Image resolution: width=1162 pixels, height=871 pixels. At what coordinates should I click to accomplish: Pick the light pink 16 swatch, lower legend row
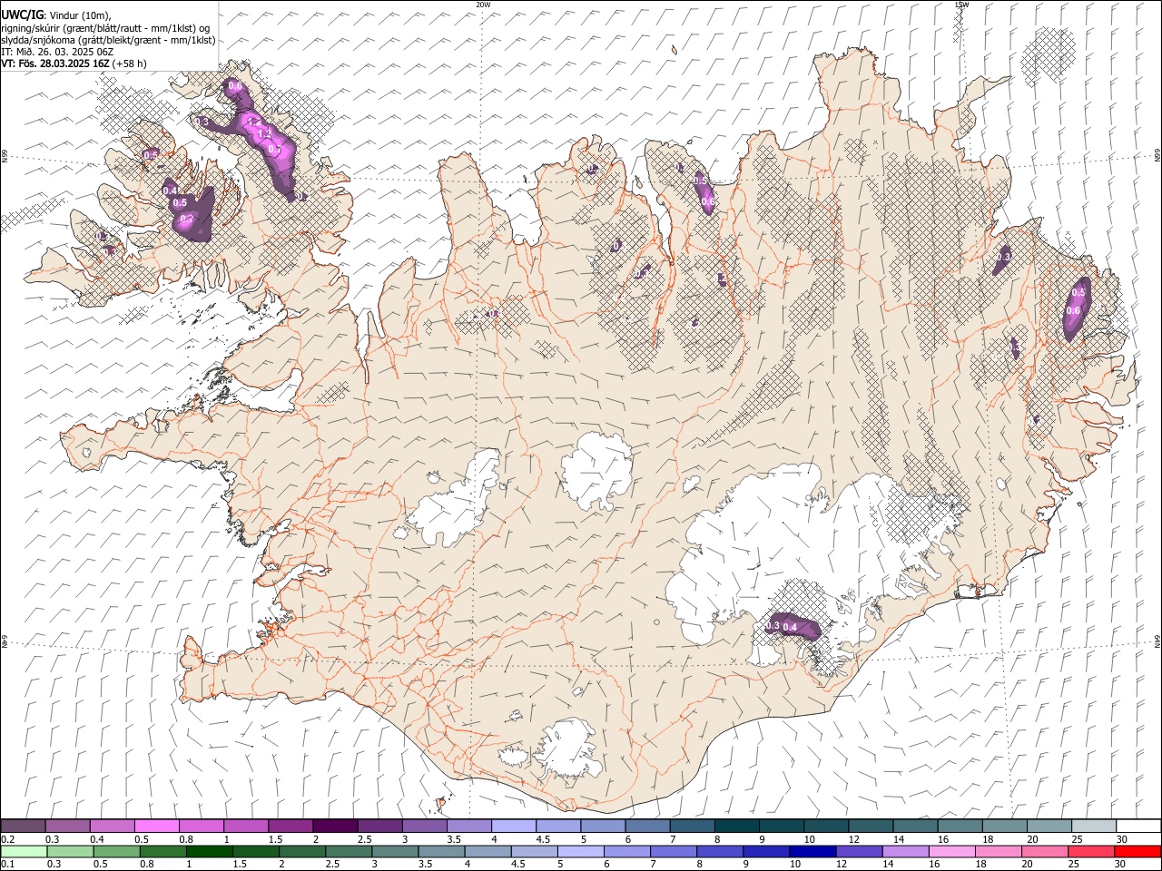tap(951, 851)
